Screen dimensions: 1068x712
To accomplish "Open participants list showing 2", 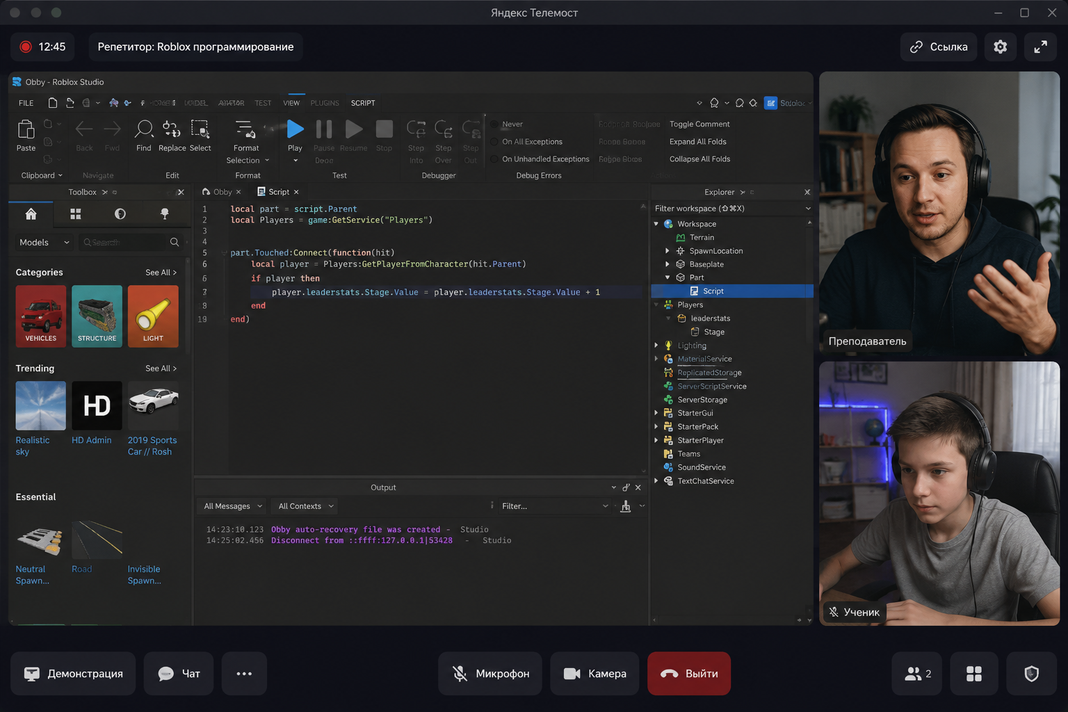I will (x=918, y=674).
